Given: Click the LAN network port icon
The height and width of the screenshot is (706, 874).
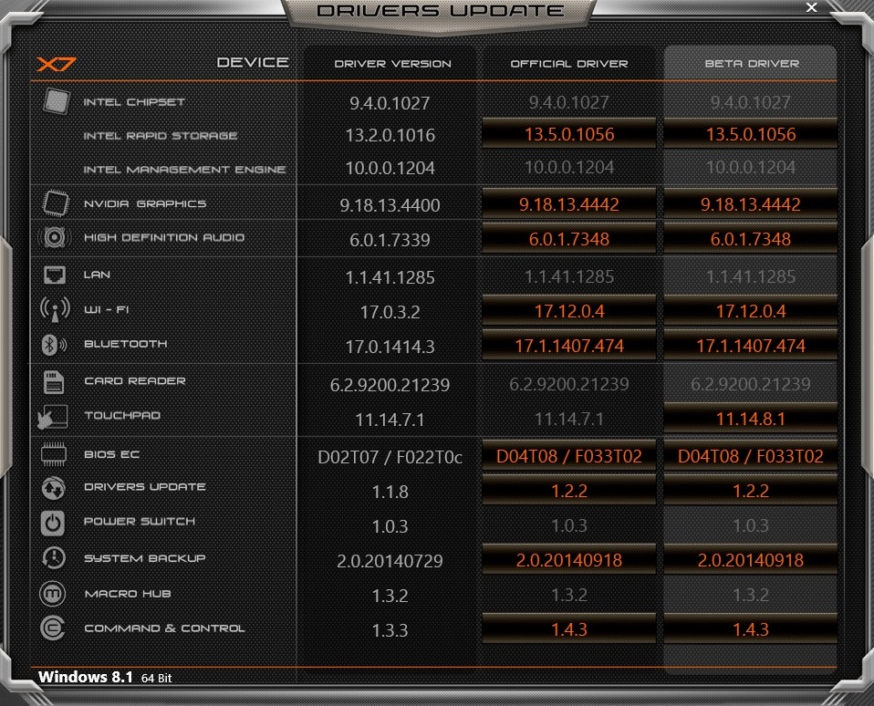Looking at the screenshot, I should pos(55,275).
